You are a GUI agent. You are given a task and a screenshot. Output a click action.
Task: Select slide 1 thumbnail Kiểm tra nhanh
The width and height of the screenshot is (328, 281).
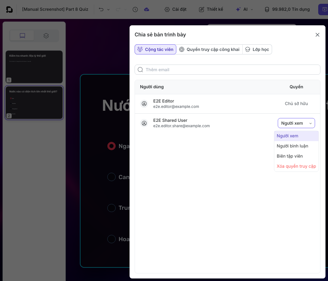point(34,67)
